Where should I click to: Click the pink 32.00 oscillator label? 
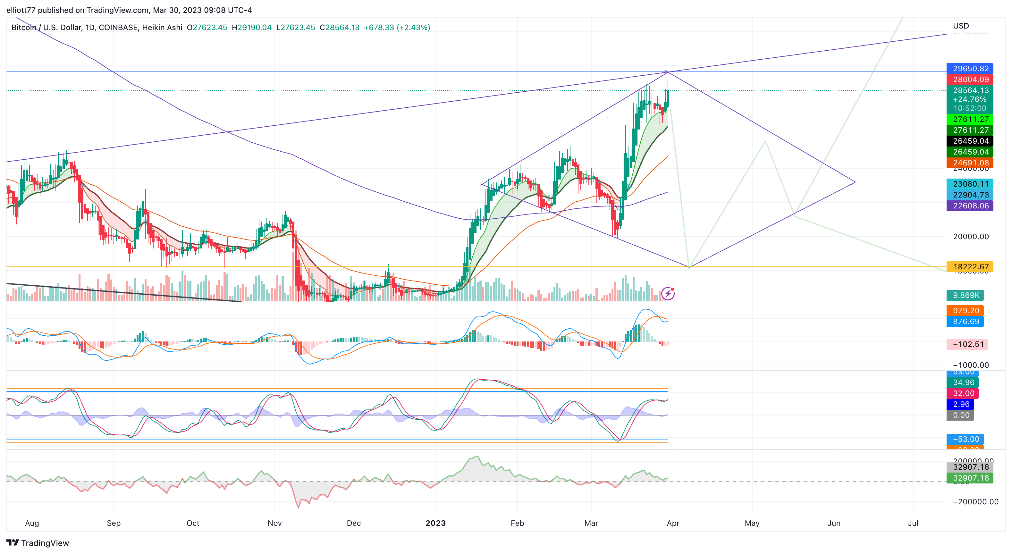click(x=963, y=394)
